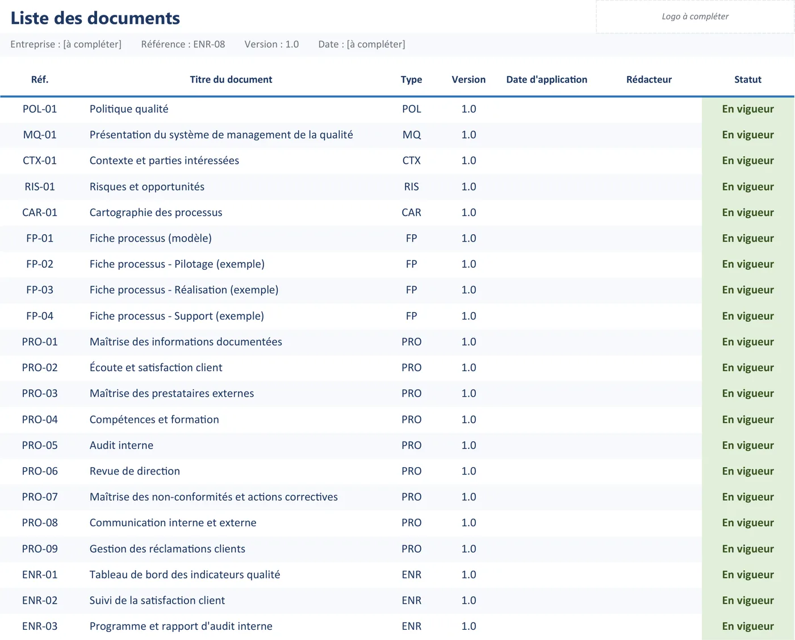The width and height of the screenshot is (795, 640).
Task: Select 'Programme et rapport d'audit interne' title
Action: pyautogui.click(x=181, y=626)
